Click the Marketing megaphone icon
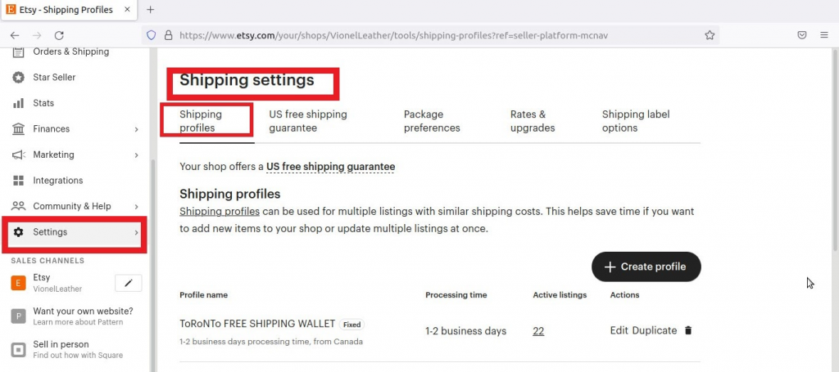The height and width of the screenshot is (372, 839). point(18,155)
